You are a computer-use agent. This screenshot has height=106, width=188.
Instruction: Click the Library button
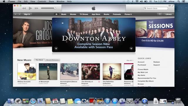[168, 14]
